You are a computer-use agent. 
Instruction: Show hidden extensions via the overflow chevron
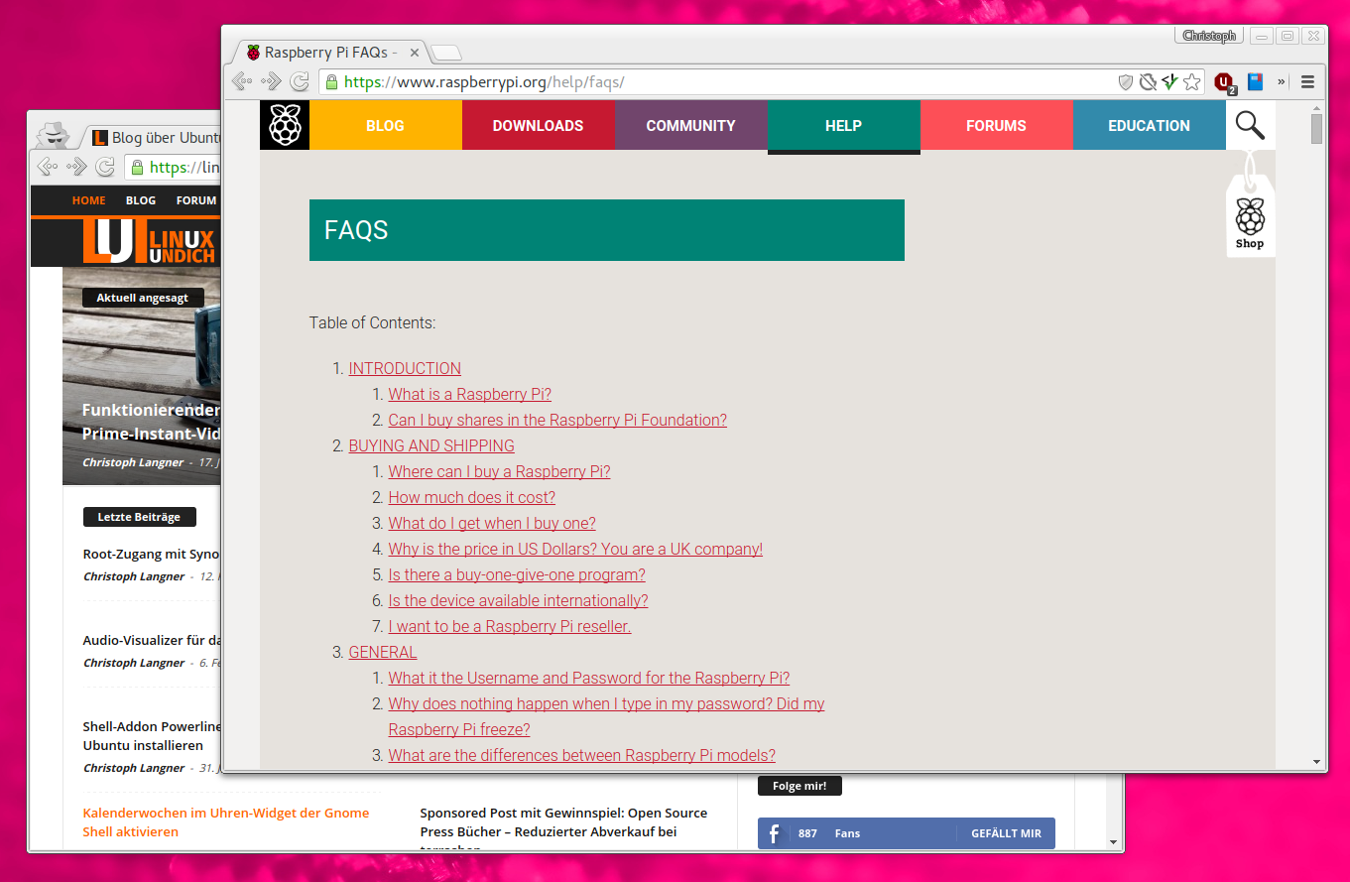[1282, 82]
